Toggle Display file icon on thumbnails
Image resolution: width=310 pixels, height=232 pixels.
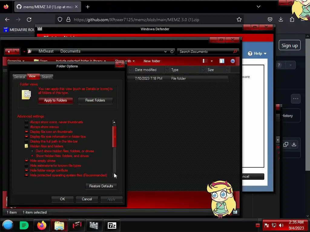click(27, 132)
